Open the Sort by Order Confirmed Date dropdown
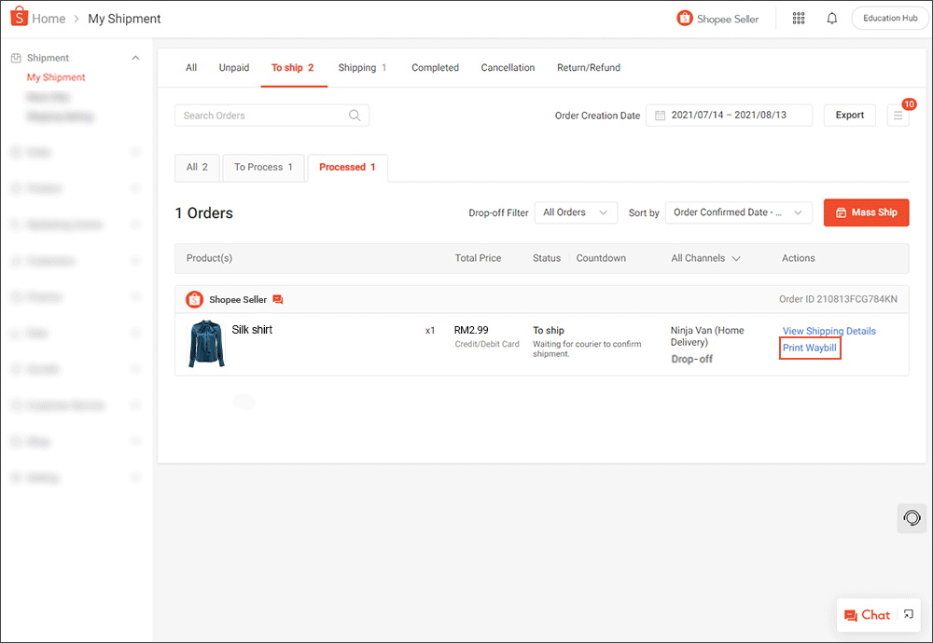The width and height of the screenshot is (933, 643). pos(738,212)
